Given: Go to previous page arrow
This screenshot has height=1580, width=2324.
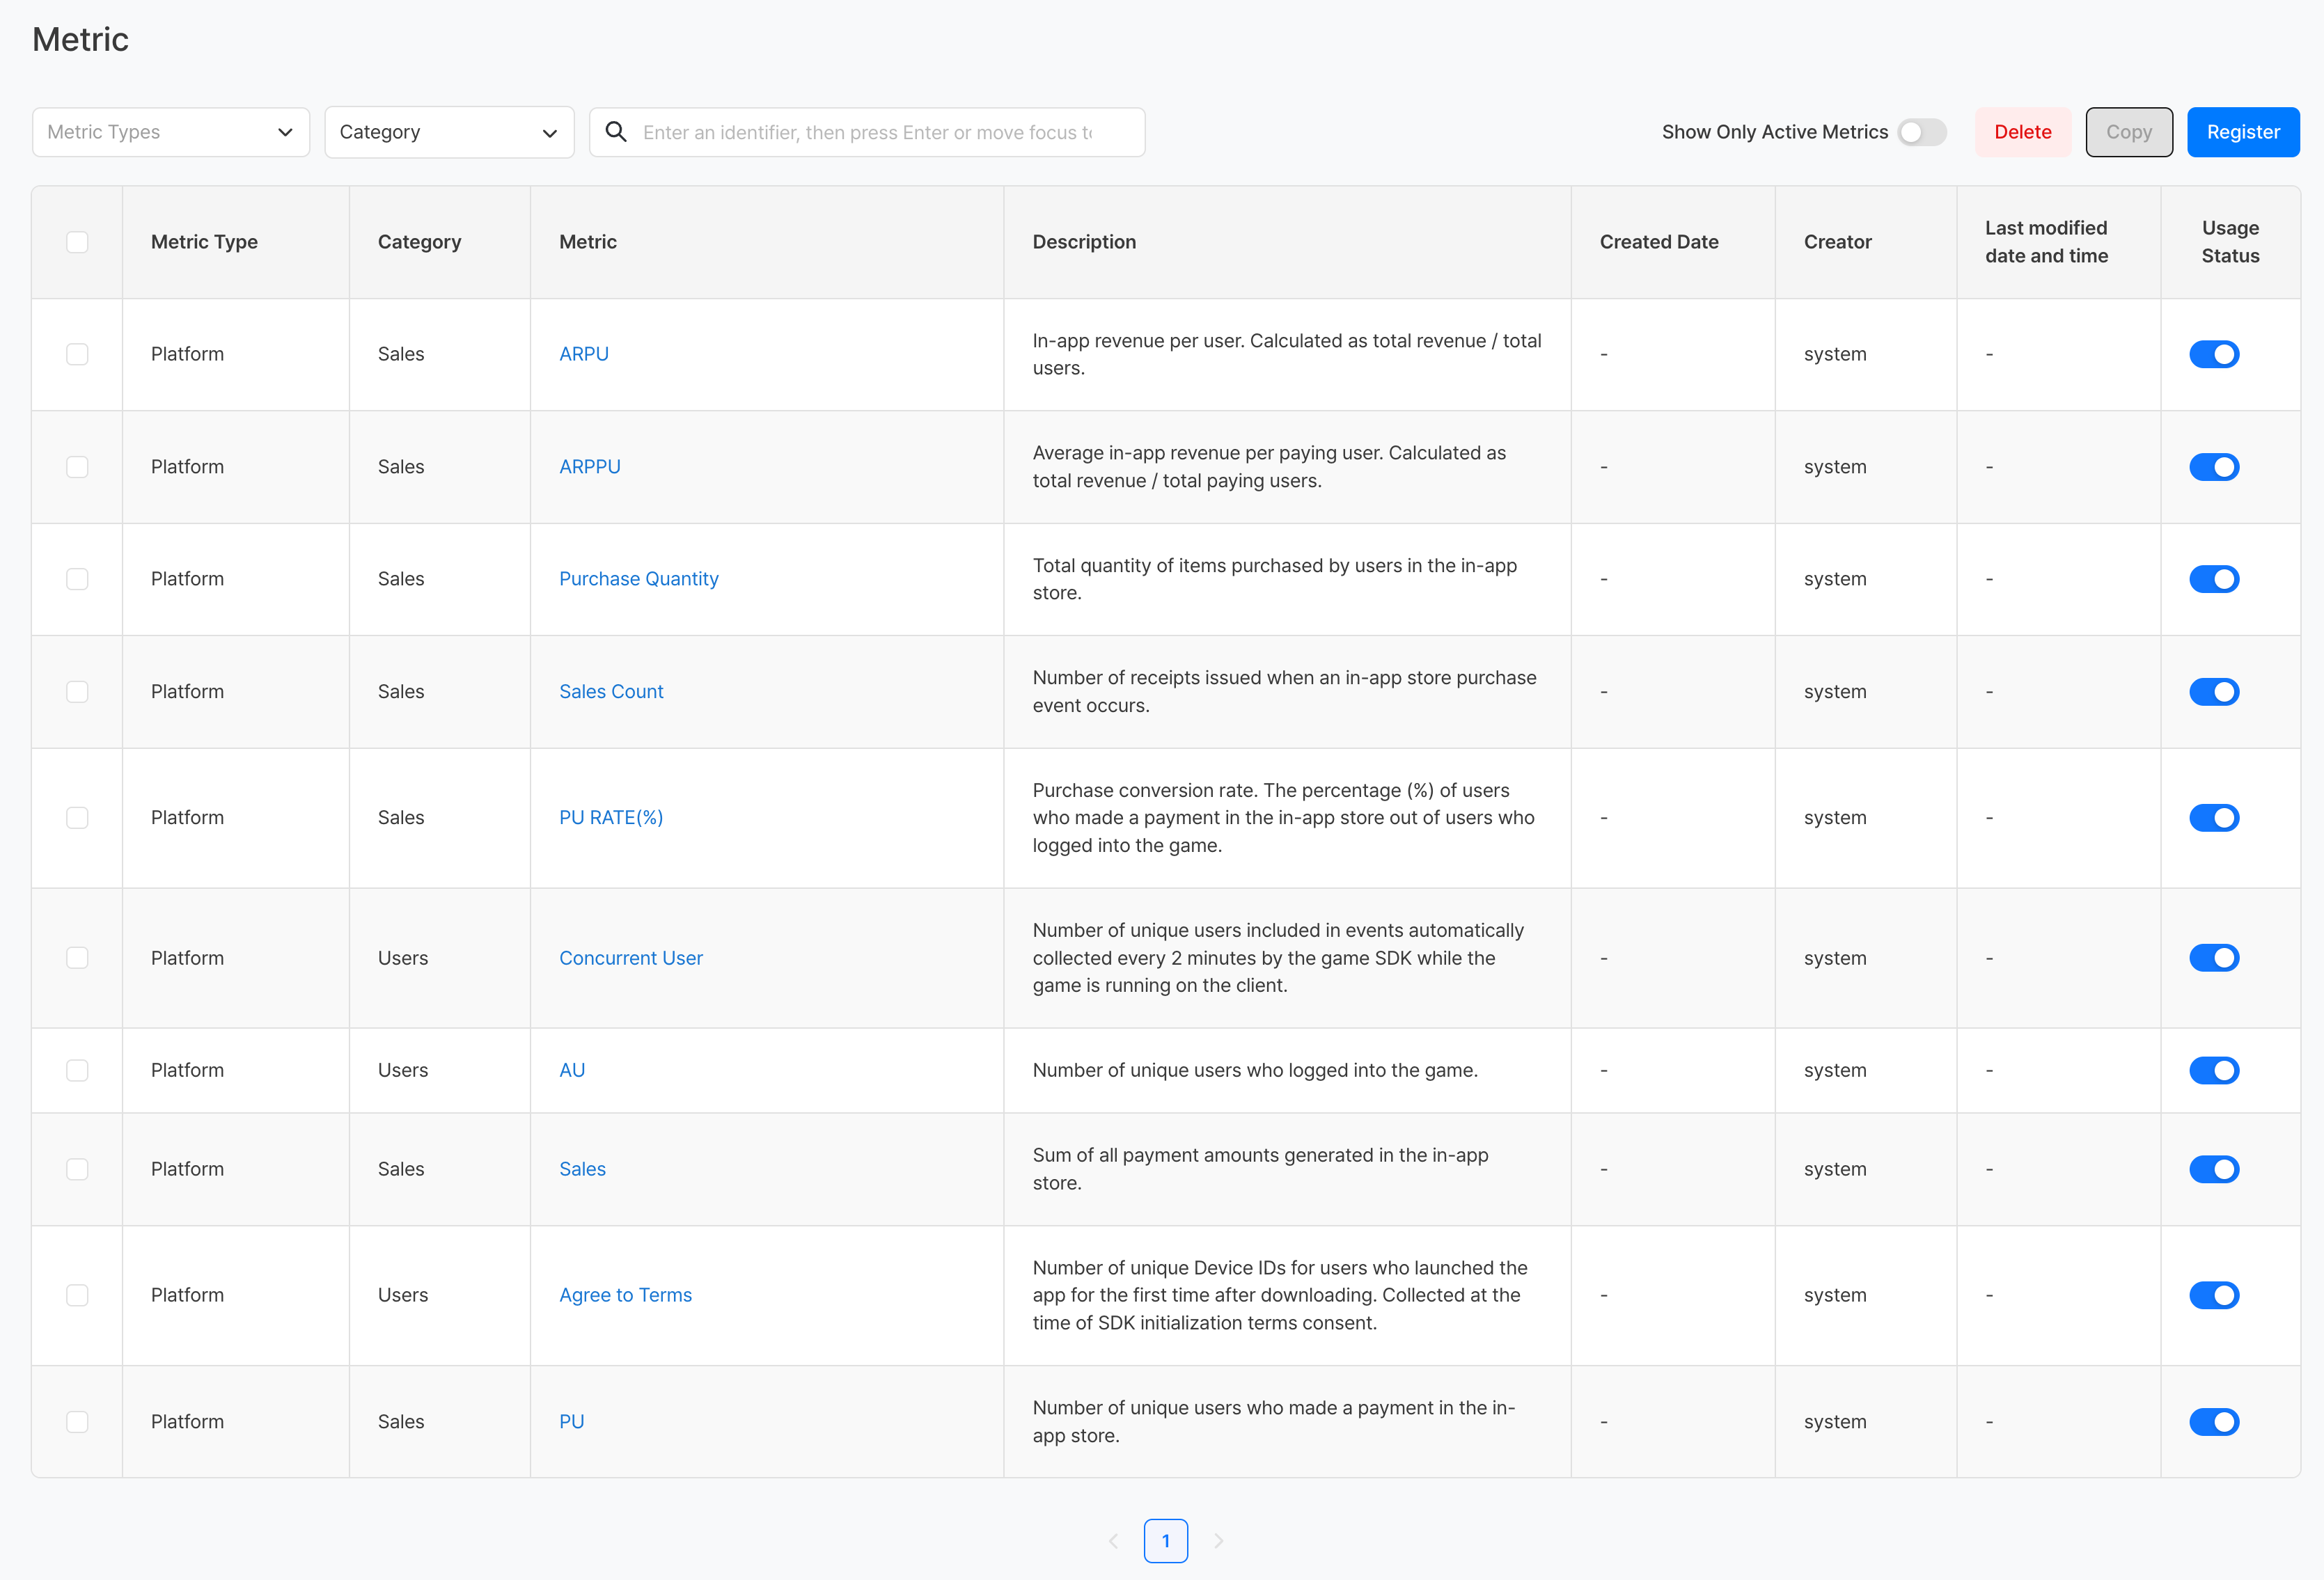Looking at the screenshot, I should (x=1113, y=1541).
